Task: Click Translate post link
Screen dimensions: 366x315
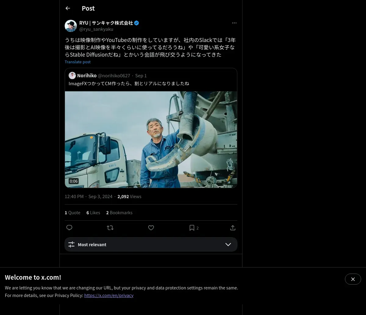Action: [77, 62]
